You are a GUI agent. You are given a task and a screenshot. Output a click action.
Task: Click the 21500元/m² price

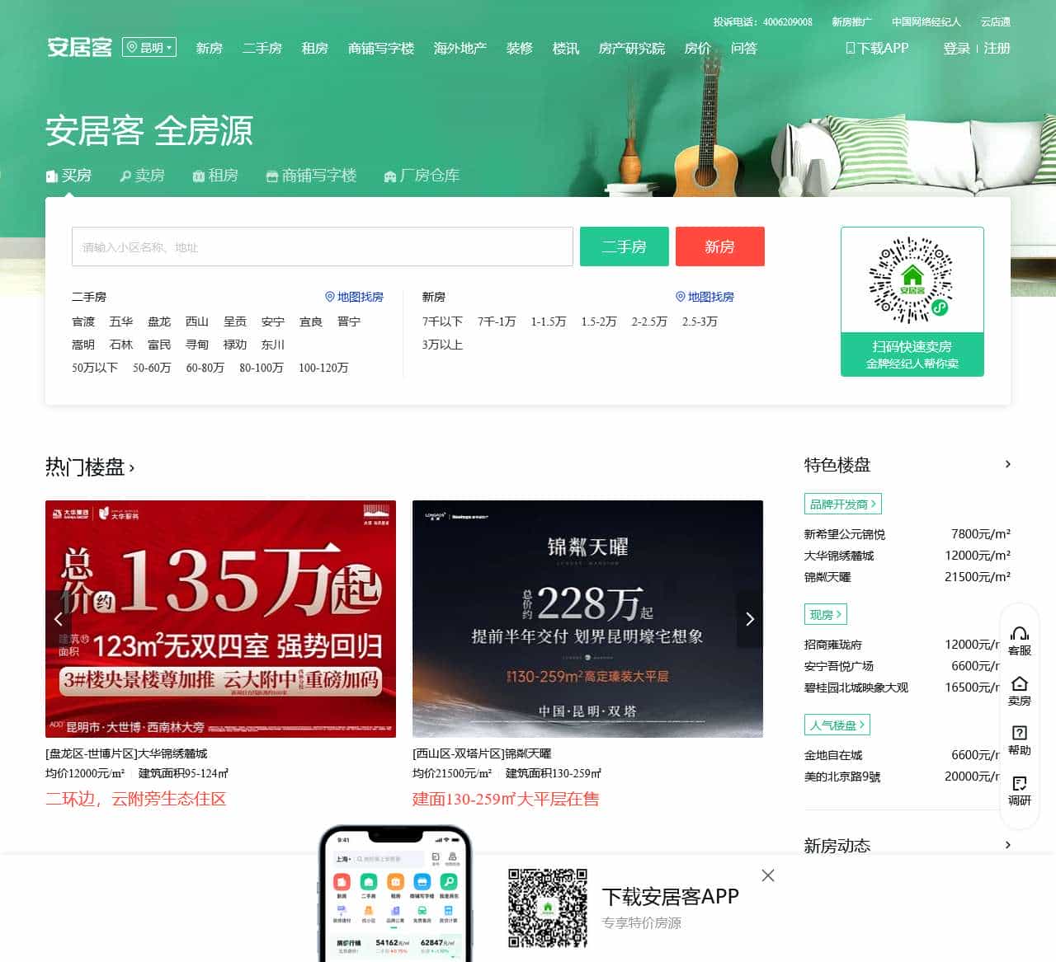pyautogui.click(x=978, y=577)
